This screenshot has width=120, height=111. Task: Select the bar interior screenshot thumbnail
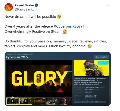tap(39, 101)
